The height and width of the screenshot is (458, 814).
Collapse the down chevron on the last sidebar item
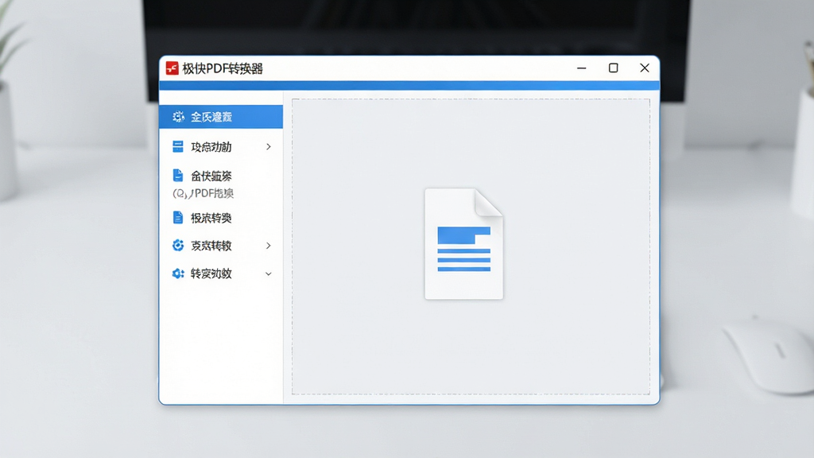[x=269, y=274]
